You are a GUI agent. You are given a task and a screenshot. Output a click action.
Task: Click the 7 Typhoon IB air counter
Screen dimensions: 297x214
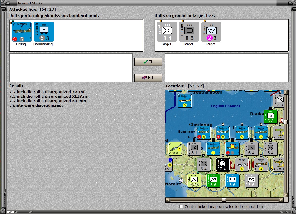(x=223, y=133)
